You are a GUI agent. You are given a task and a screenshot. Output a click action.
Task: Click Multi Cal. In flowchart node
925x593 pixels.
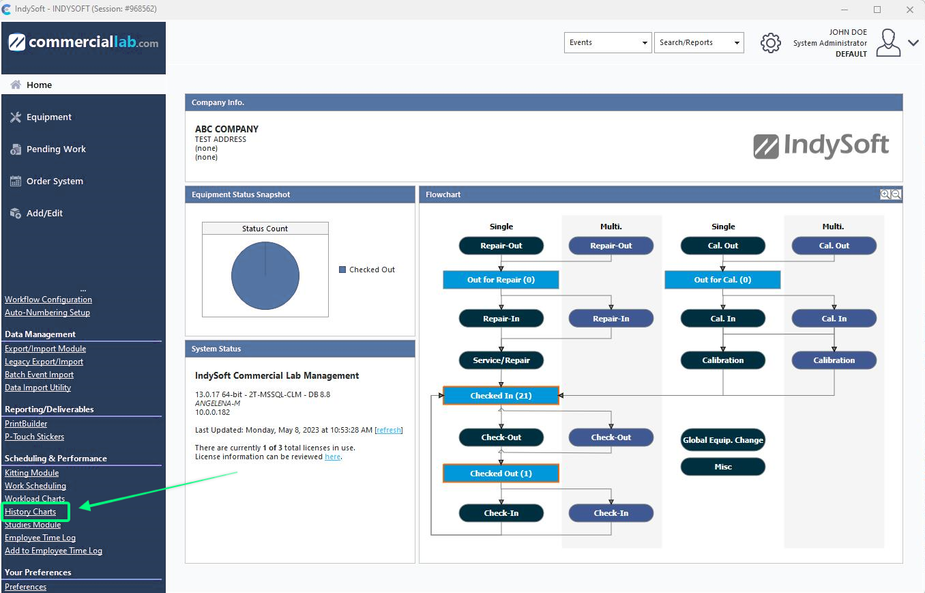834,319
